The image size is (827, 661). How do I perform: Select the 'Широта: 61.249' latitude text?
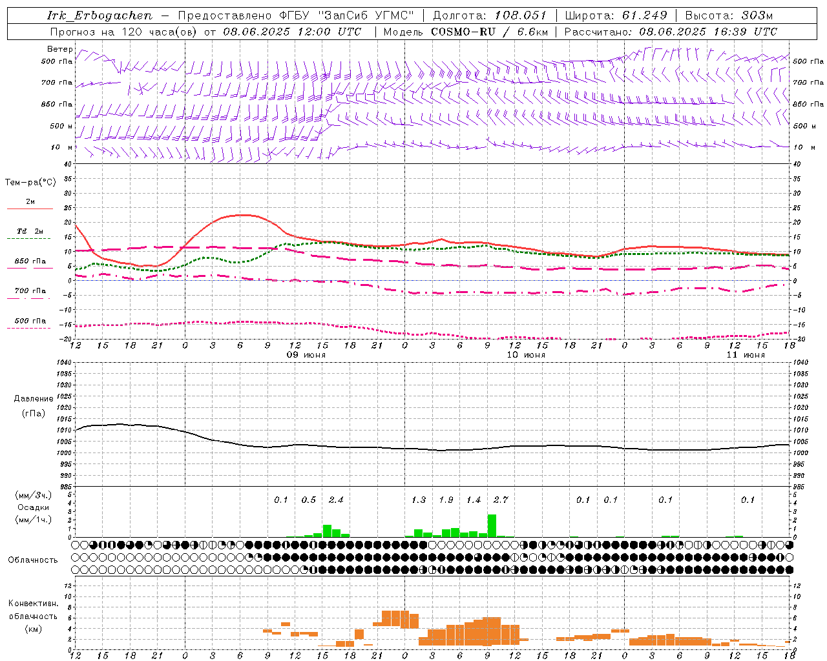616,15
